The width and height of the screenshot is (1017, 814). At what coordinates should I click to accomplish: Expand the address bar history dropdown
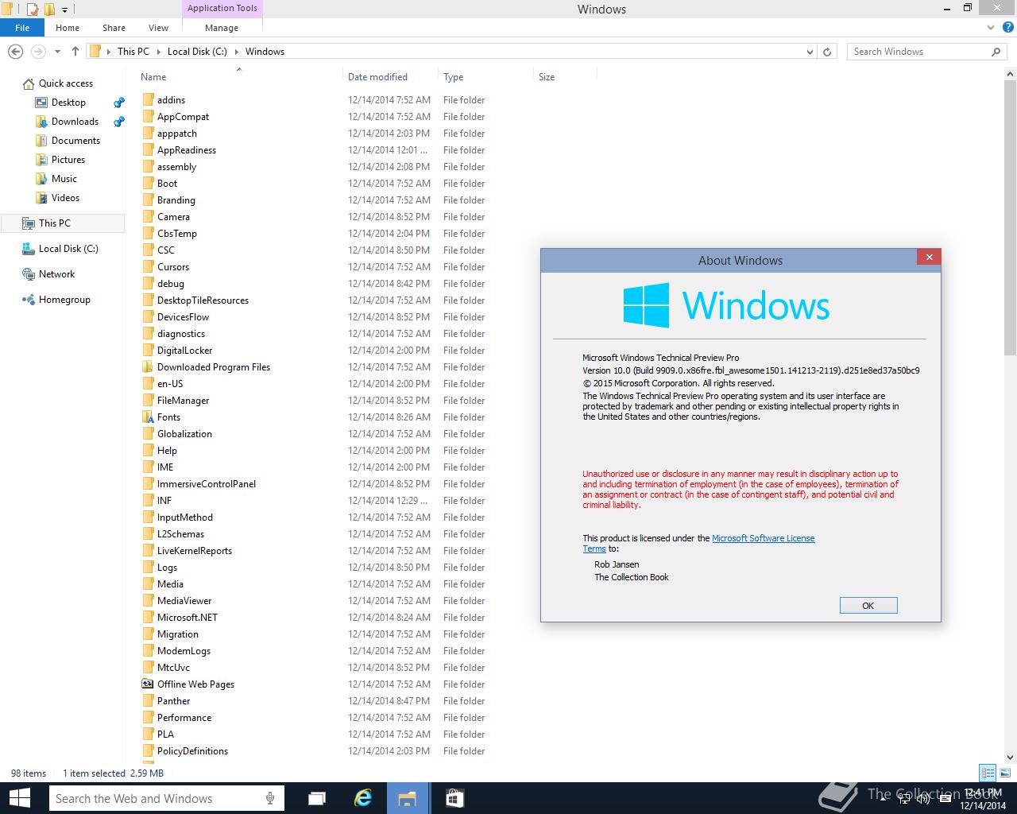coord(810,52)
